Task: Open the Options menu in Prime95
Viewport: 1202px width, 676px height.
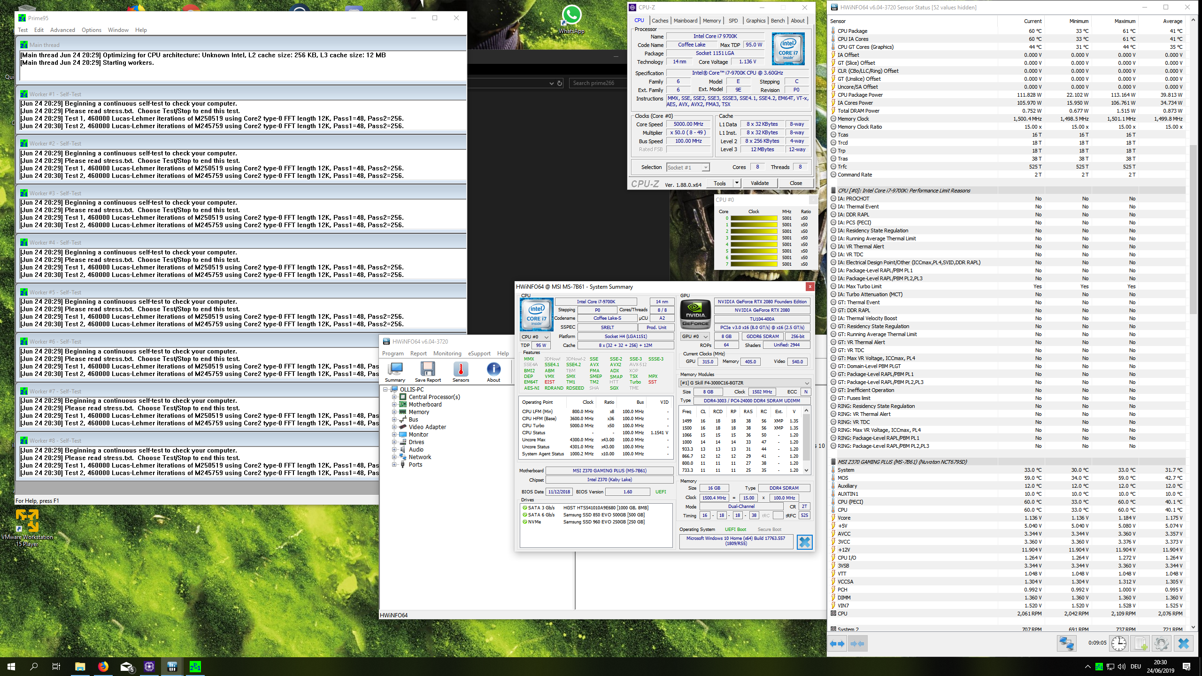Action: pyautogui.click(x=91, y=30)
